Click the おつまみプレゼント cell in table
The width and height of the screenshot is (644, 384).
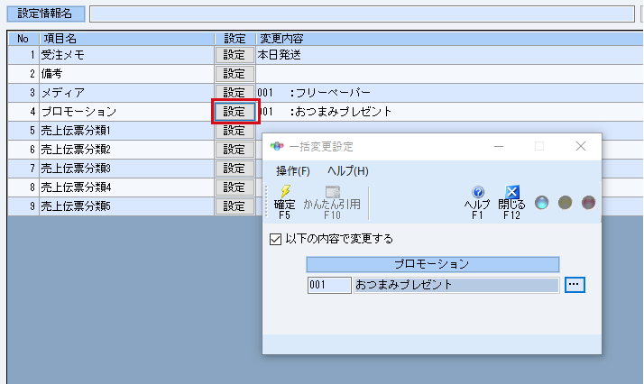450,112
